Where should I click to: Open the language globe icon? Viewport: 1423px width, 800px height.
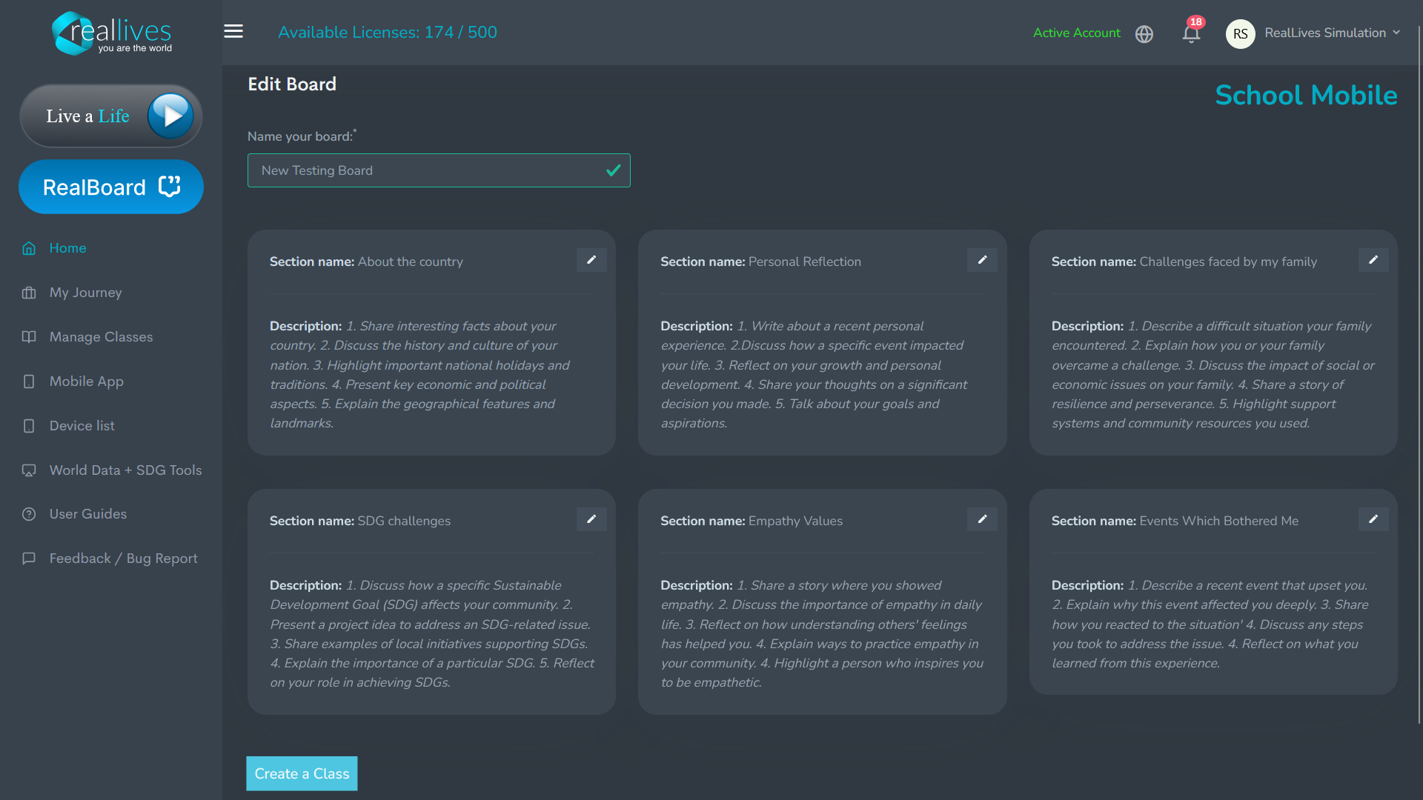(x=1144, y=34)
